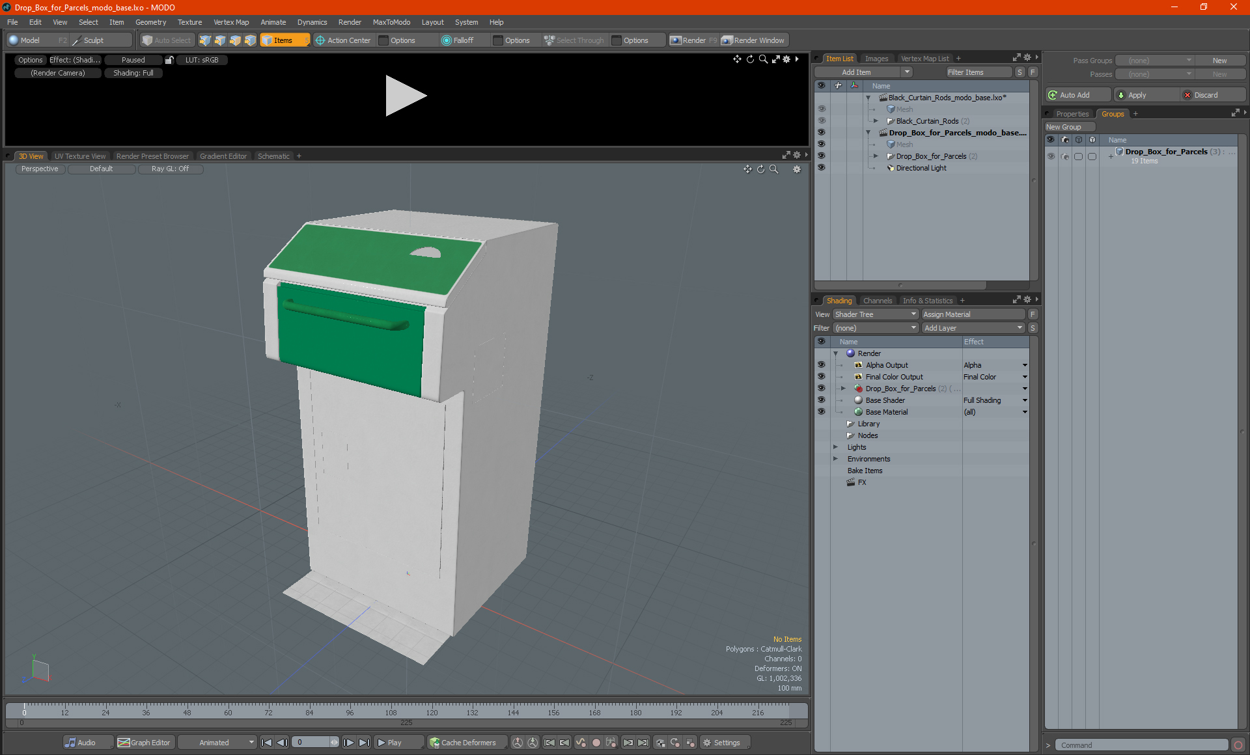
Task: Click the New Group button
Action: (1070, 127)
